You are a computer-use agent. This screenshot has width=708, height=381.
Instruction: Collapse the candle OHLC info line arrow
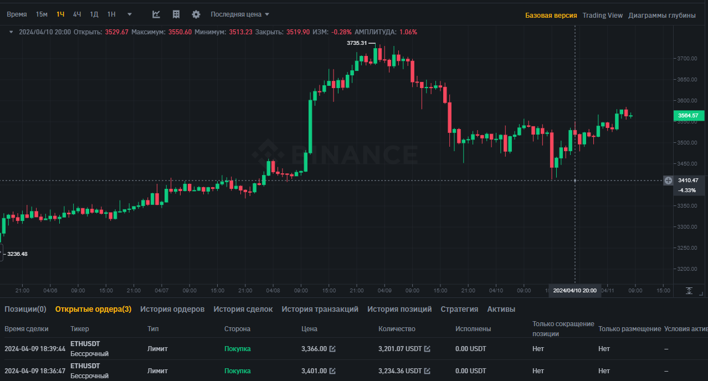[11, 32]
